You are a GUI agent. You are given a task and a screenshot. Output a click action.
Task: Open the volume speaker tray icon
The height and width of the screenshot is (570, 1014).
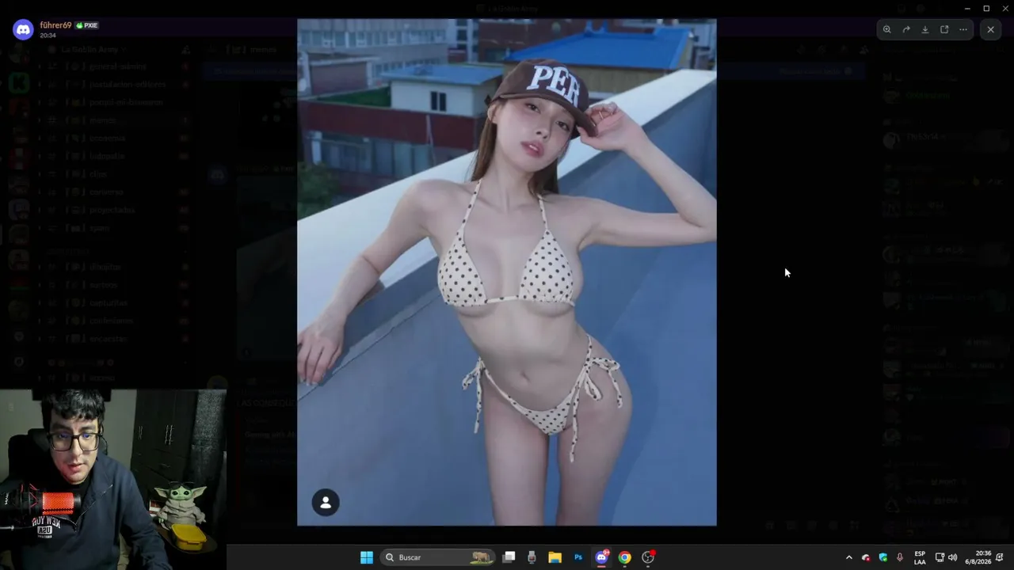953,557
